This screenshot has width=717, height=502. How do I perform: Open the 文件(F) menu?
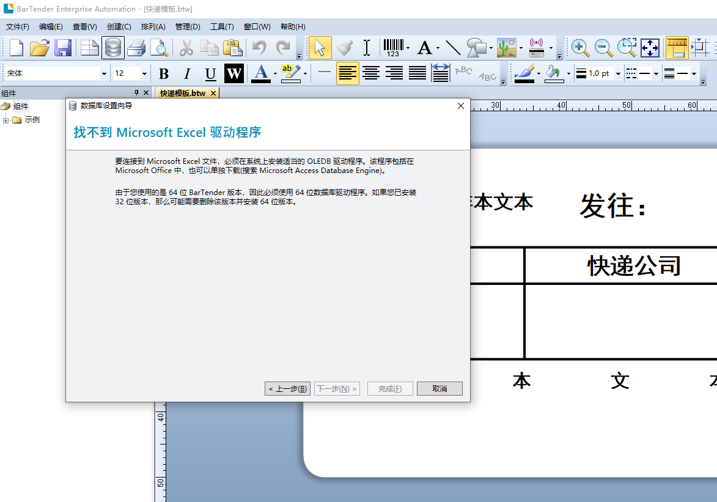tap(17, 26)
